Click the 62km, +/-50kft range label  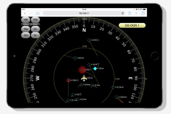click(30, 24)
